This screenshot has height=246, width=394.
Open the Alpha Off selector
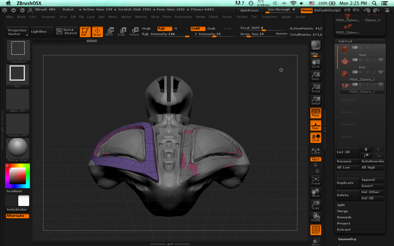[18, 101]
